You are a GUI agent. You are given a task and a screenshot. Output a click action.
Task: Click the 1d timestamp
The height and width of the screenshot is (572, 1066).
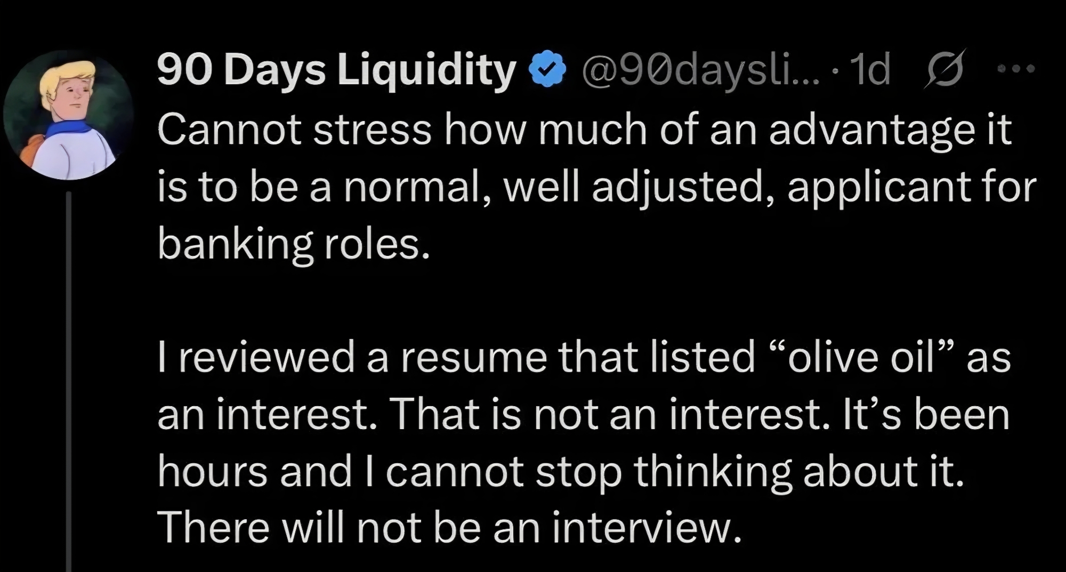point(871,70)
